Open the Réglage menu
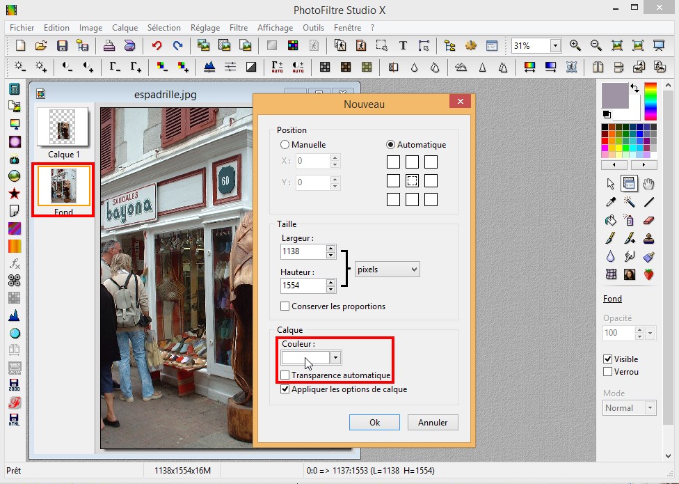The width and height of the screenshot is (679, 484). coord(205,28)
